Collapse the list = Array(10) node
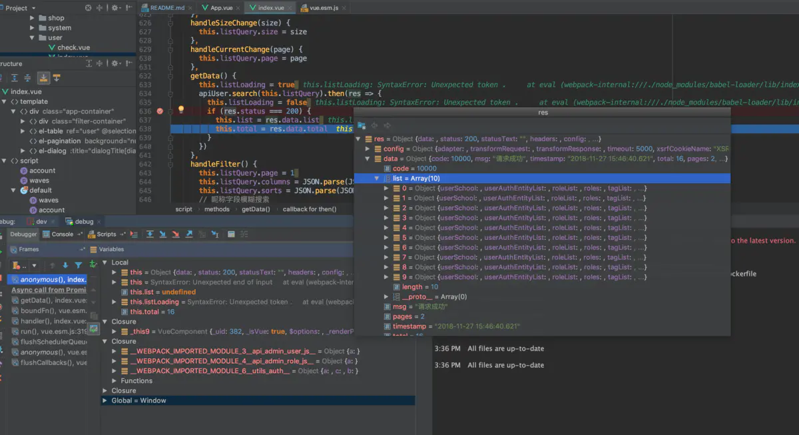Viewport: 799px width, 435px height. click(377, 179)
